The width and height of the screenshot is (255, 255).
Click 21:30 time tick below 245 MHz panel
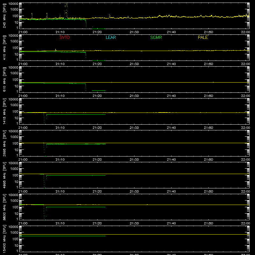coord(134,32)
